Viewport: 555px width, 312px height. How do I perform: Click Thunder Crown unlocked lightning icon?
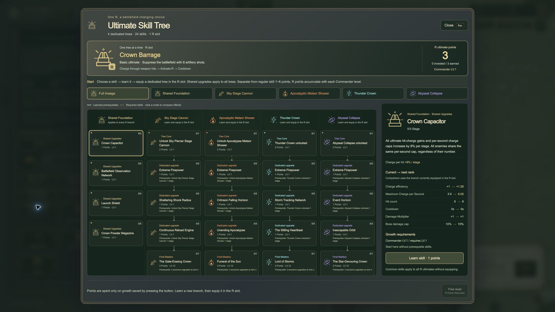click(x=269, y=142)
